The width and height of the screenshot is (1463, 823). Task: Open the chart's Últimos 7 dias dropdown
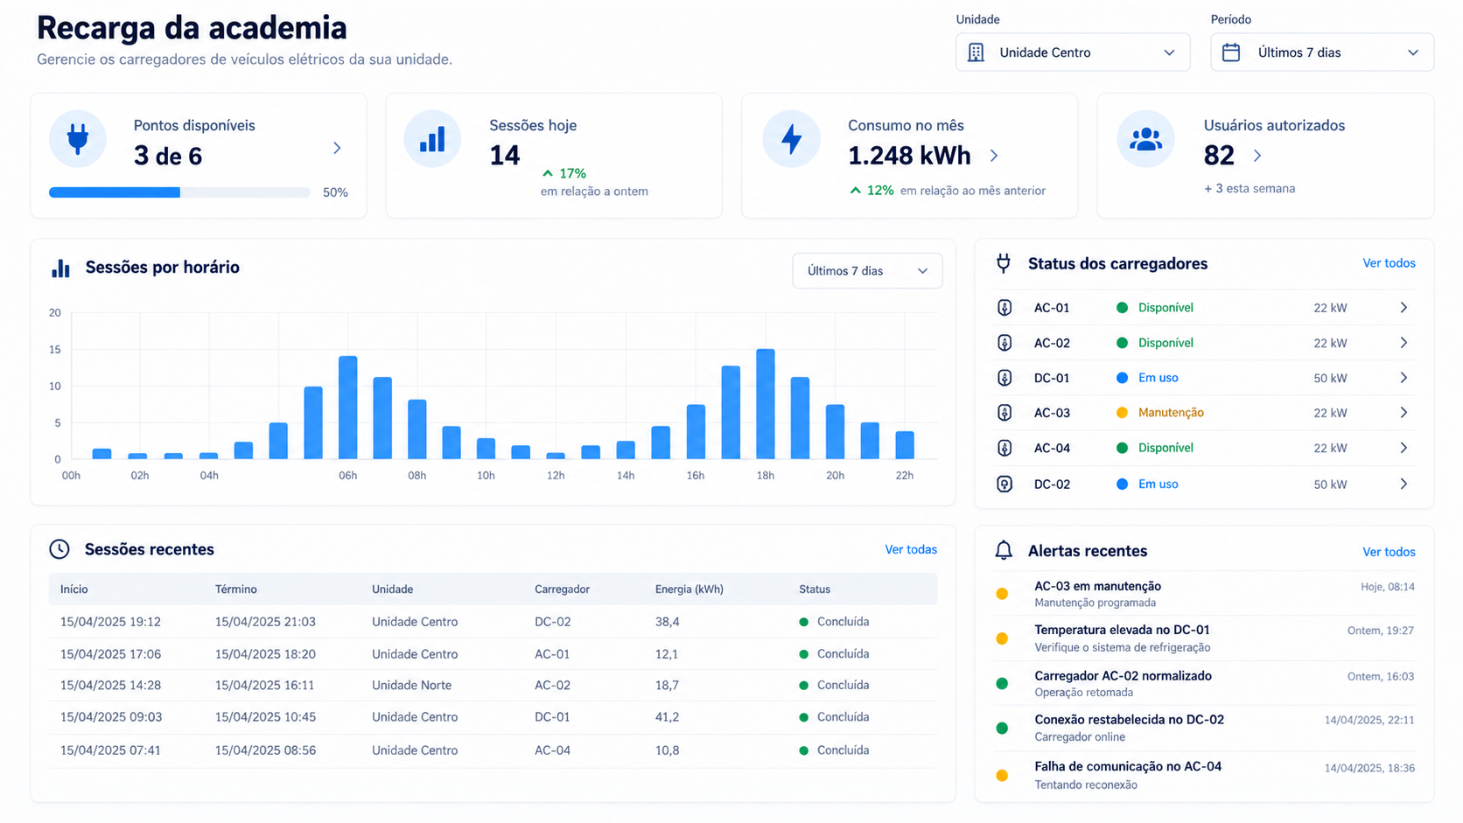(x=867, y=271)
